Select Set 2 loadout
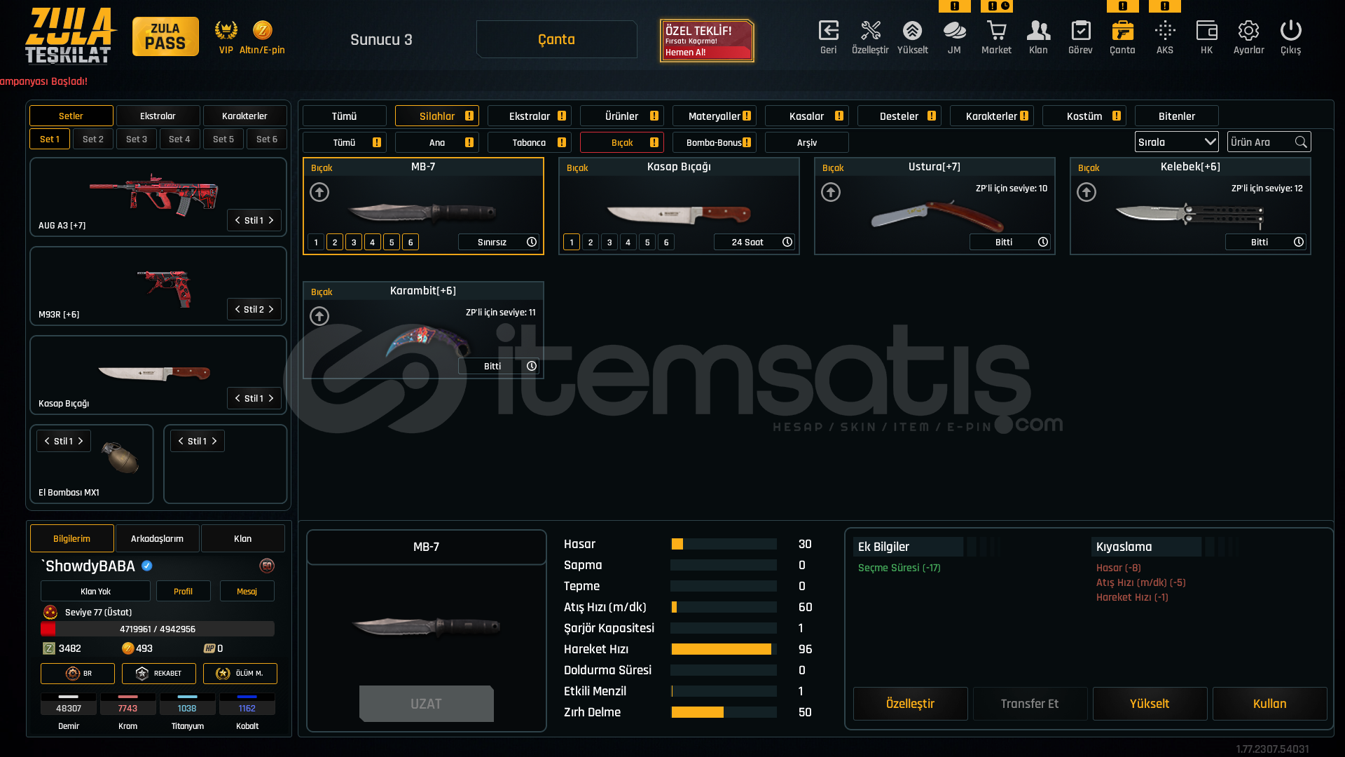Image resolution: width=1345 pixels, height=757 pixels. (93, 139)
